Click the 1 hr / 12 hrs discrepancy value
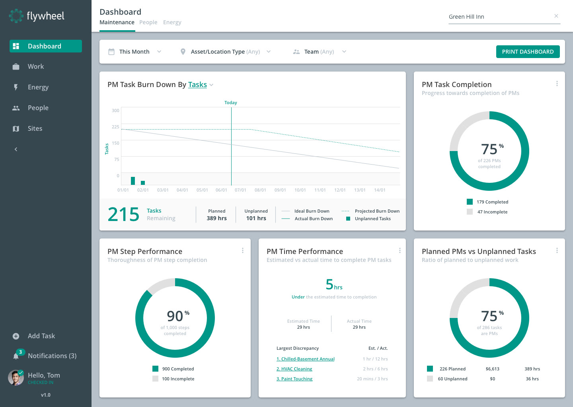Screen dimensions: 573x407 (x=375, y=359)
